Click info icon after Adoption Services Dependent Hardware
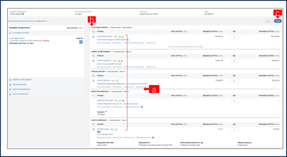 pos(142,107)
